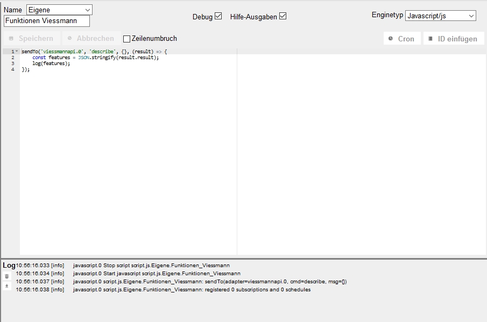Open the Cron dialog button
Viewport: 487px width, 322px height.
(x=402, y=39)
